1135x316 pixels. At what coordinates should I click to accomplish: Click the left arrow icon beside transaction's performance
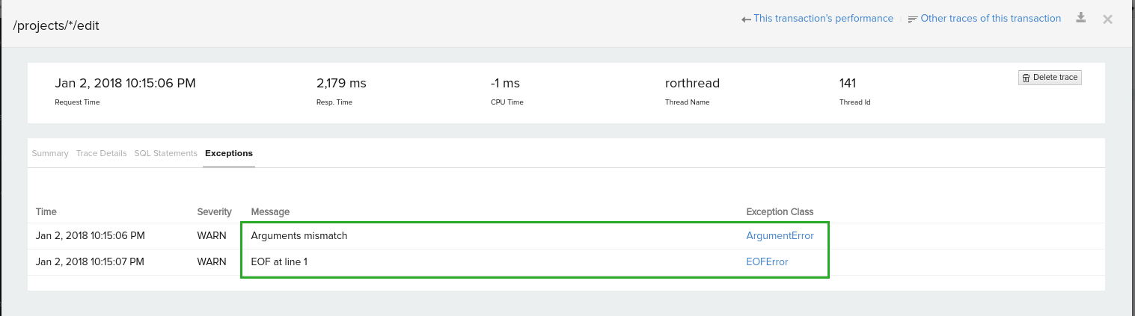point(746,19)
